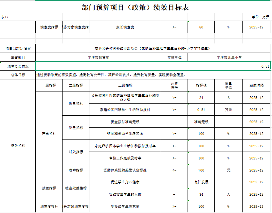Select the 单位：万元 cell
Viewport: 272px width, 213px height.
pos(256,17)
